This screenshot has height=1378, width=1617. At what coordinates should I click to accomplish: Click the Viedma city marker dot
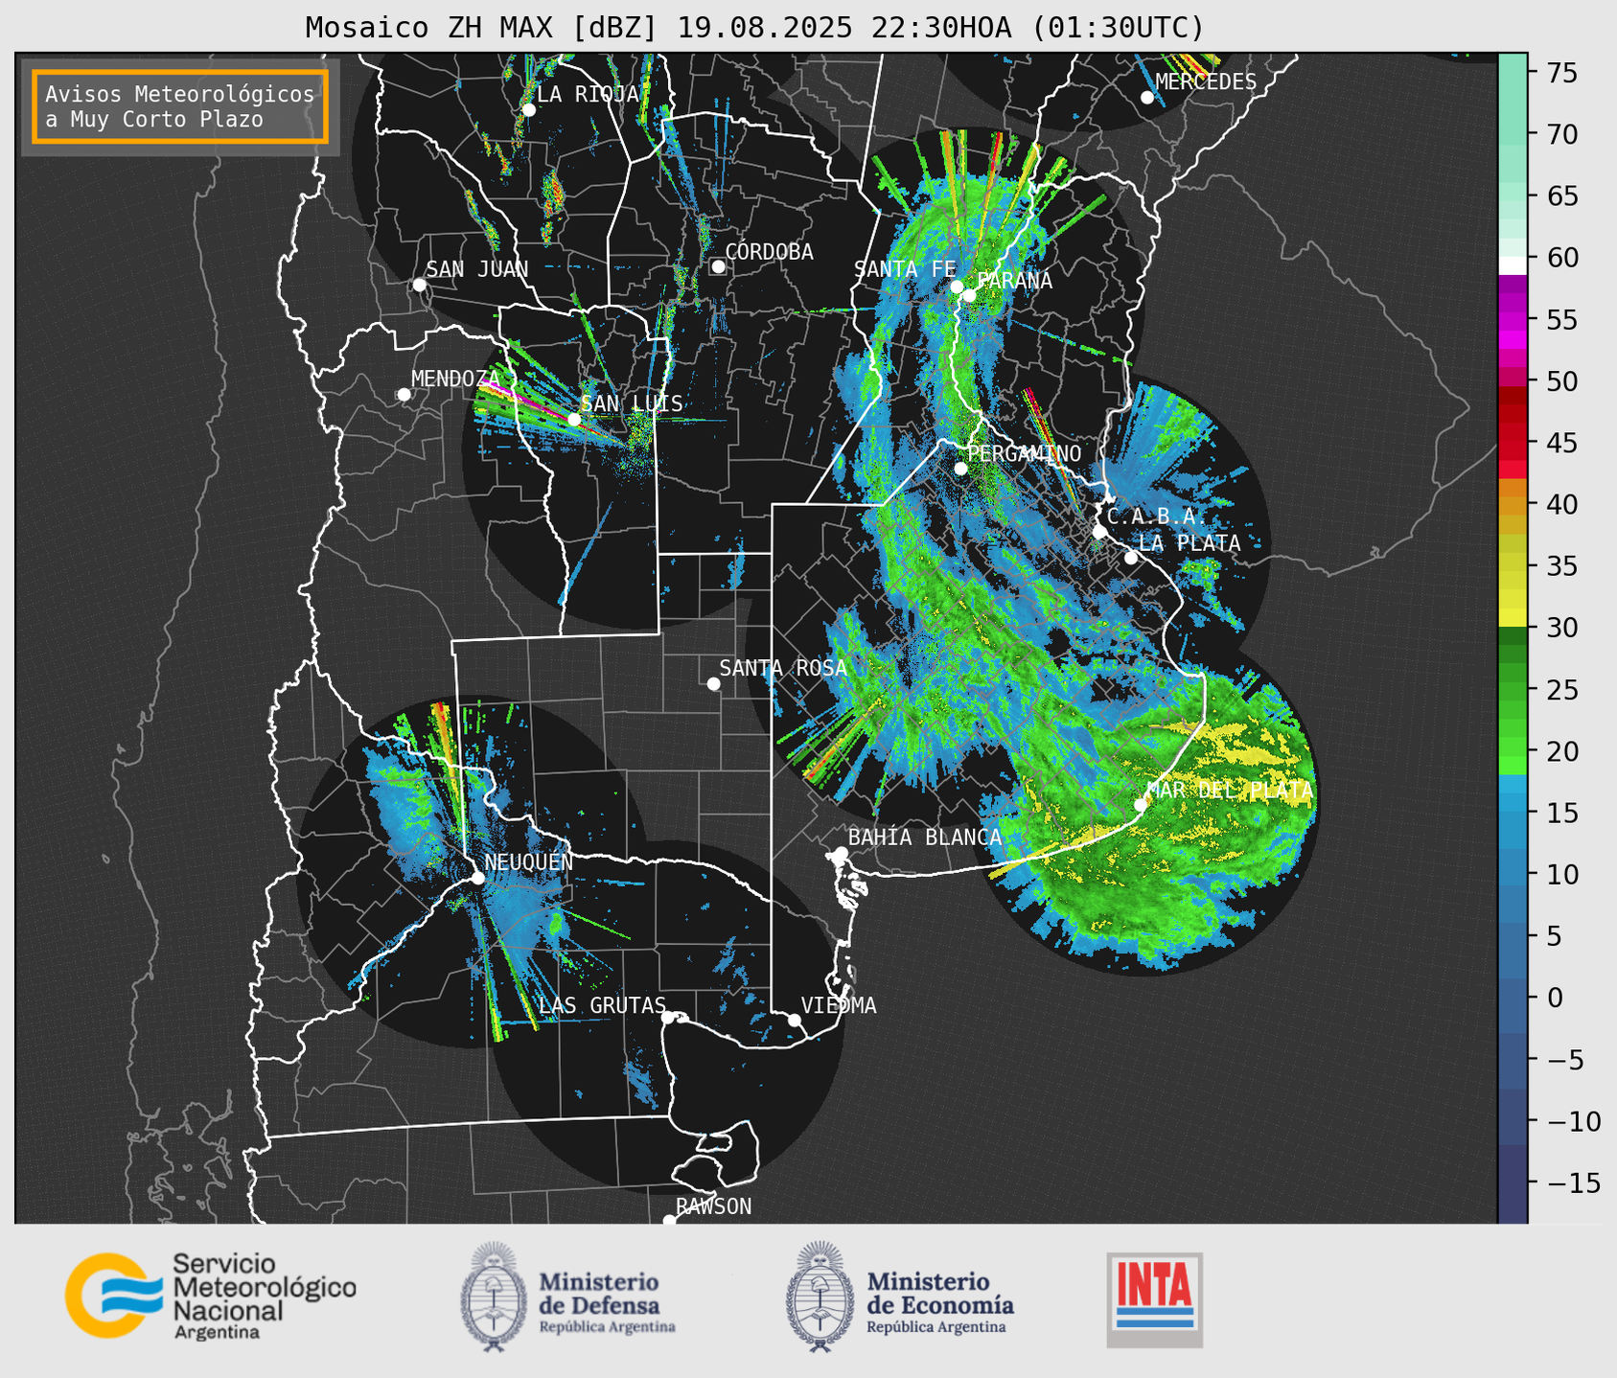tap(794, 1020)
